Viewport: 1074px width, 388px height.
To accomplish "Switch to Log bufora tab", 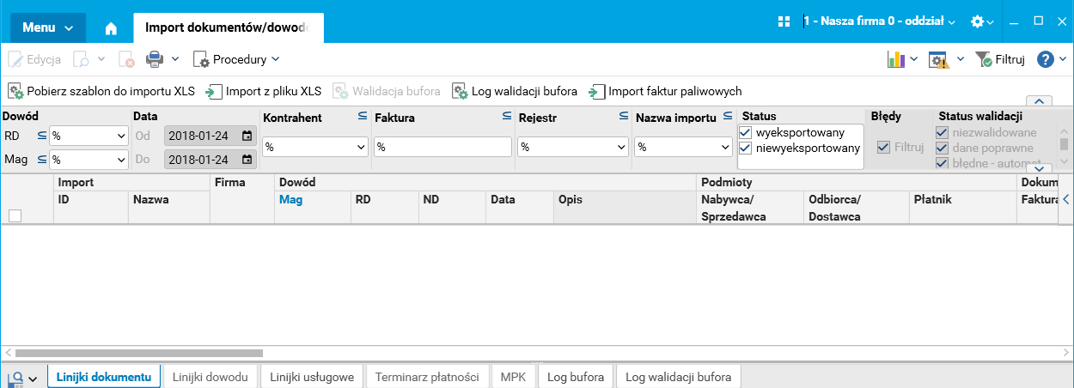I will point(576,377).
